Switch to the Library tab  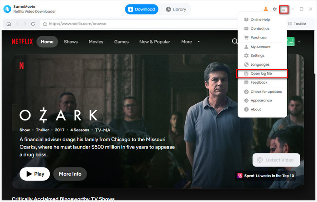(x=176, y=10)
